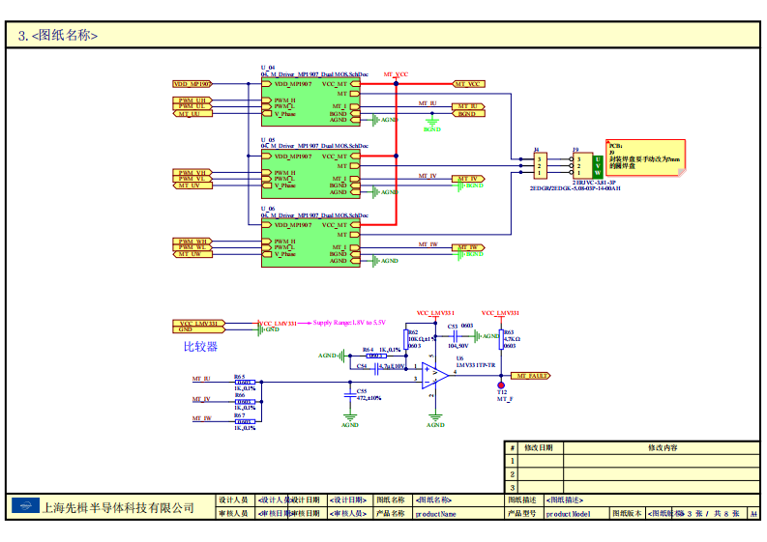Click the yellow PCB note box
Screen dimensions: 767x542
pyautogui.click(x=646, y=157)
